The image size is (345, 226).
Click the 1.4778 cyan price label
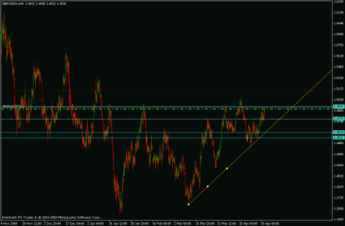click(x=338, y=119)
